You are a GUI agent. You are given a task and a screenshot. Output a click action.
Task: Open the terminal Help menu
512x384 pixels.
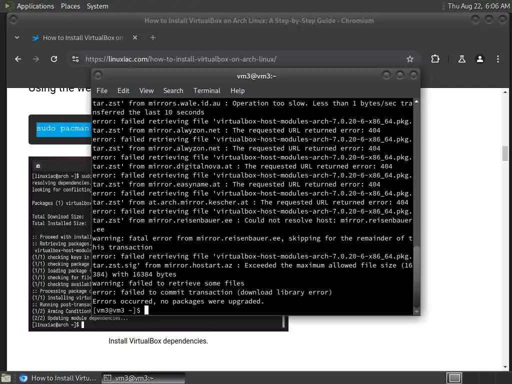click(x=237, y=91)
